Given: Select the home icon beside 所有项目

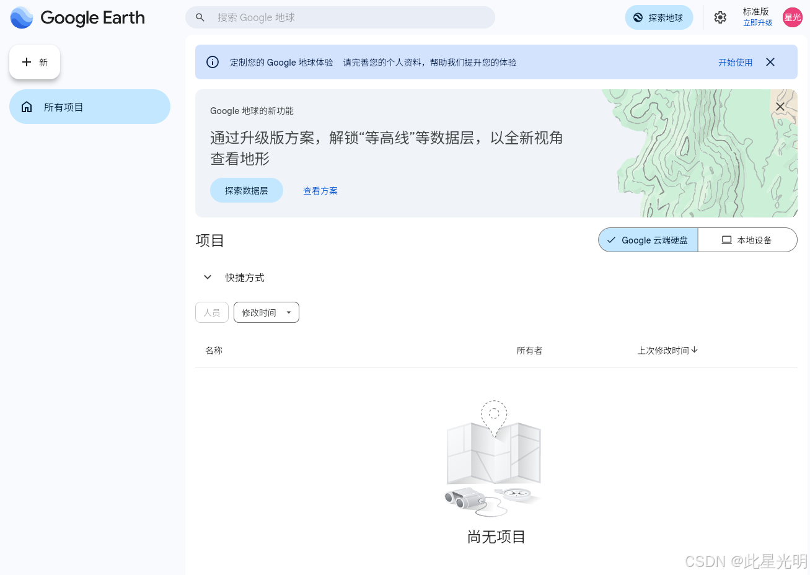Looking at the screenshot, I should pos(27,107).
